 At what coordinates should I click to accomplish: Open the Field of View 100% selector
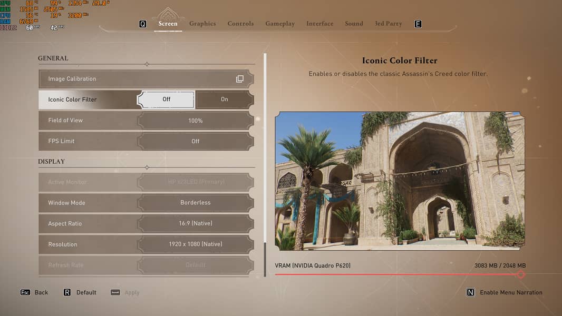[196, 121]
